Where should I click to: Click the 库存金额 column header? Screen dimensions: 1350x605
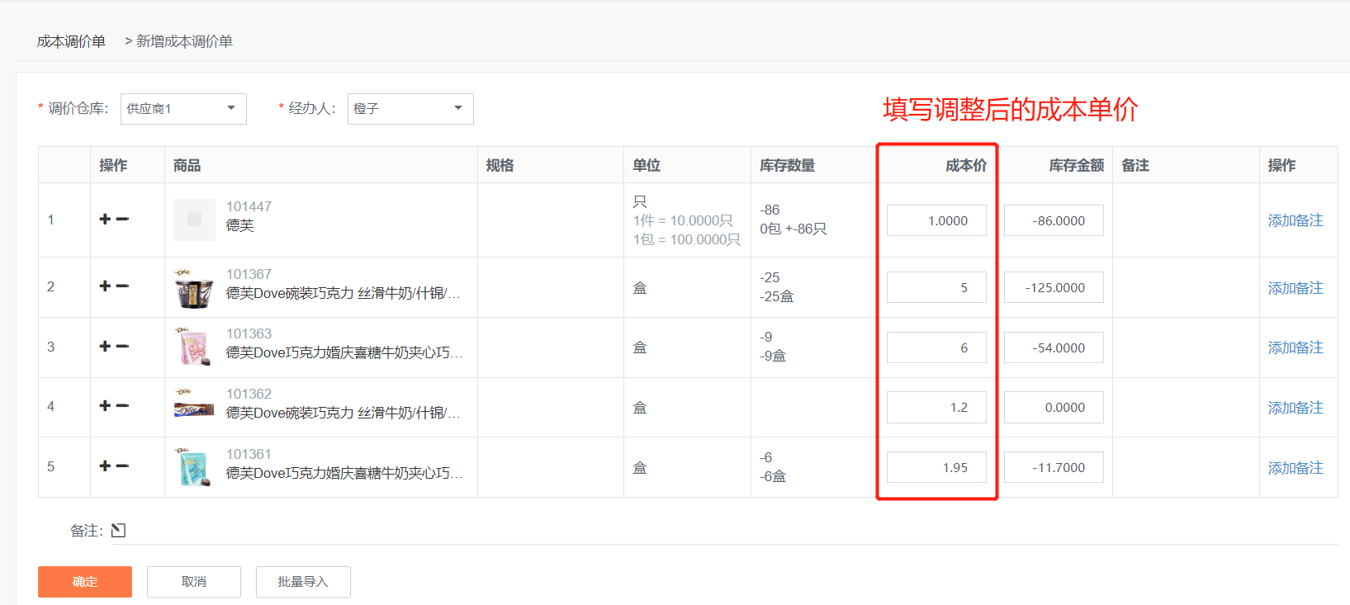click(x=1077, y=165)
